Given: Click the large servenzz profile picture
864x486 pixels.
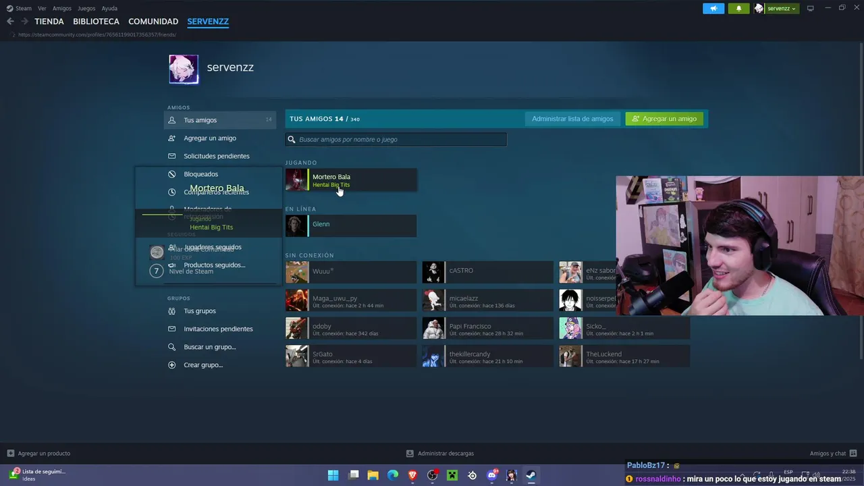Looking at the screenshot, I should pyautogui.click(x=184, y=69).
